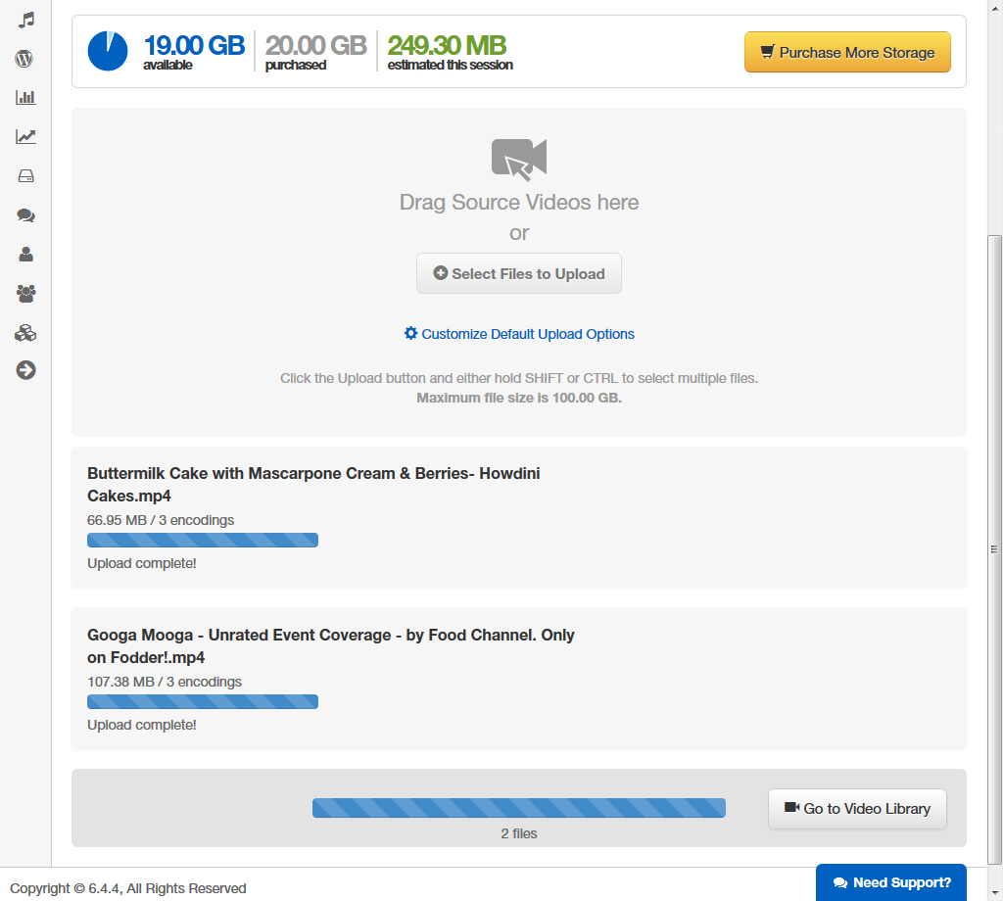The image size is (1003, 901).
Task: Click the Buttermilk Cake upload progress bar
Action: pos(203,540)
